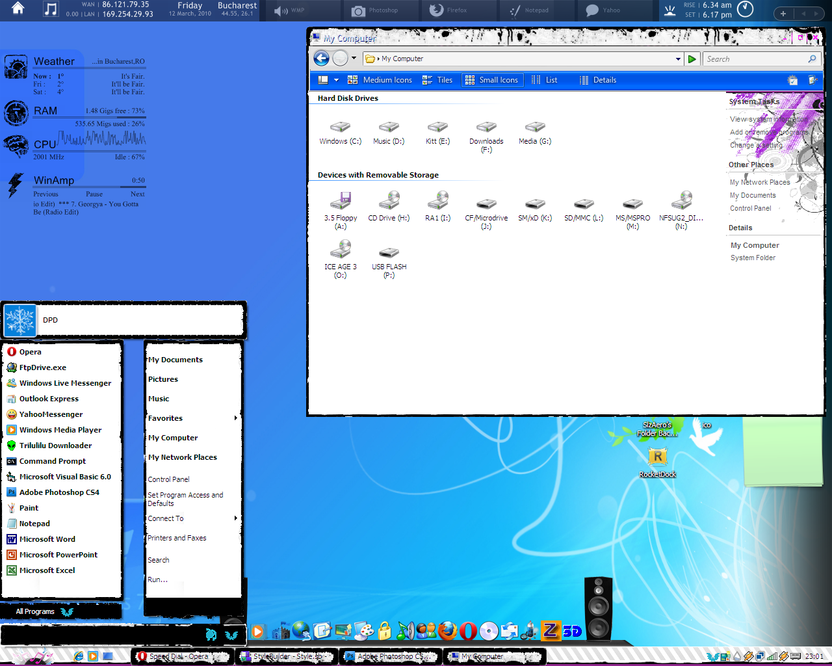Select the ICE AGE 3 (O:) disc
This screenshot has height=666, width=832.
(x=341, y=260)
